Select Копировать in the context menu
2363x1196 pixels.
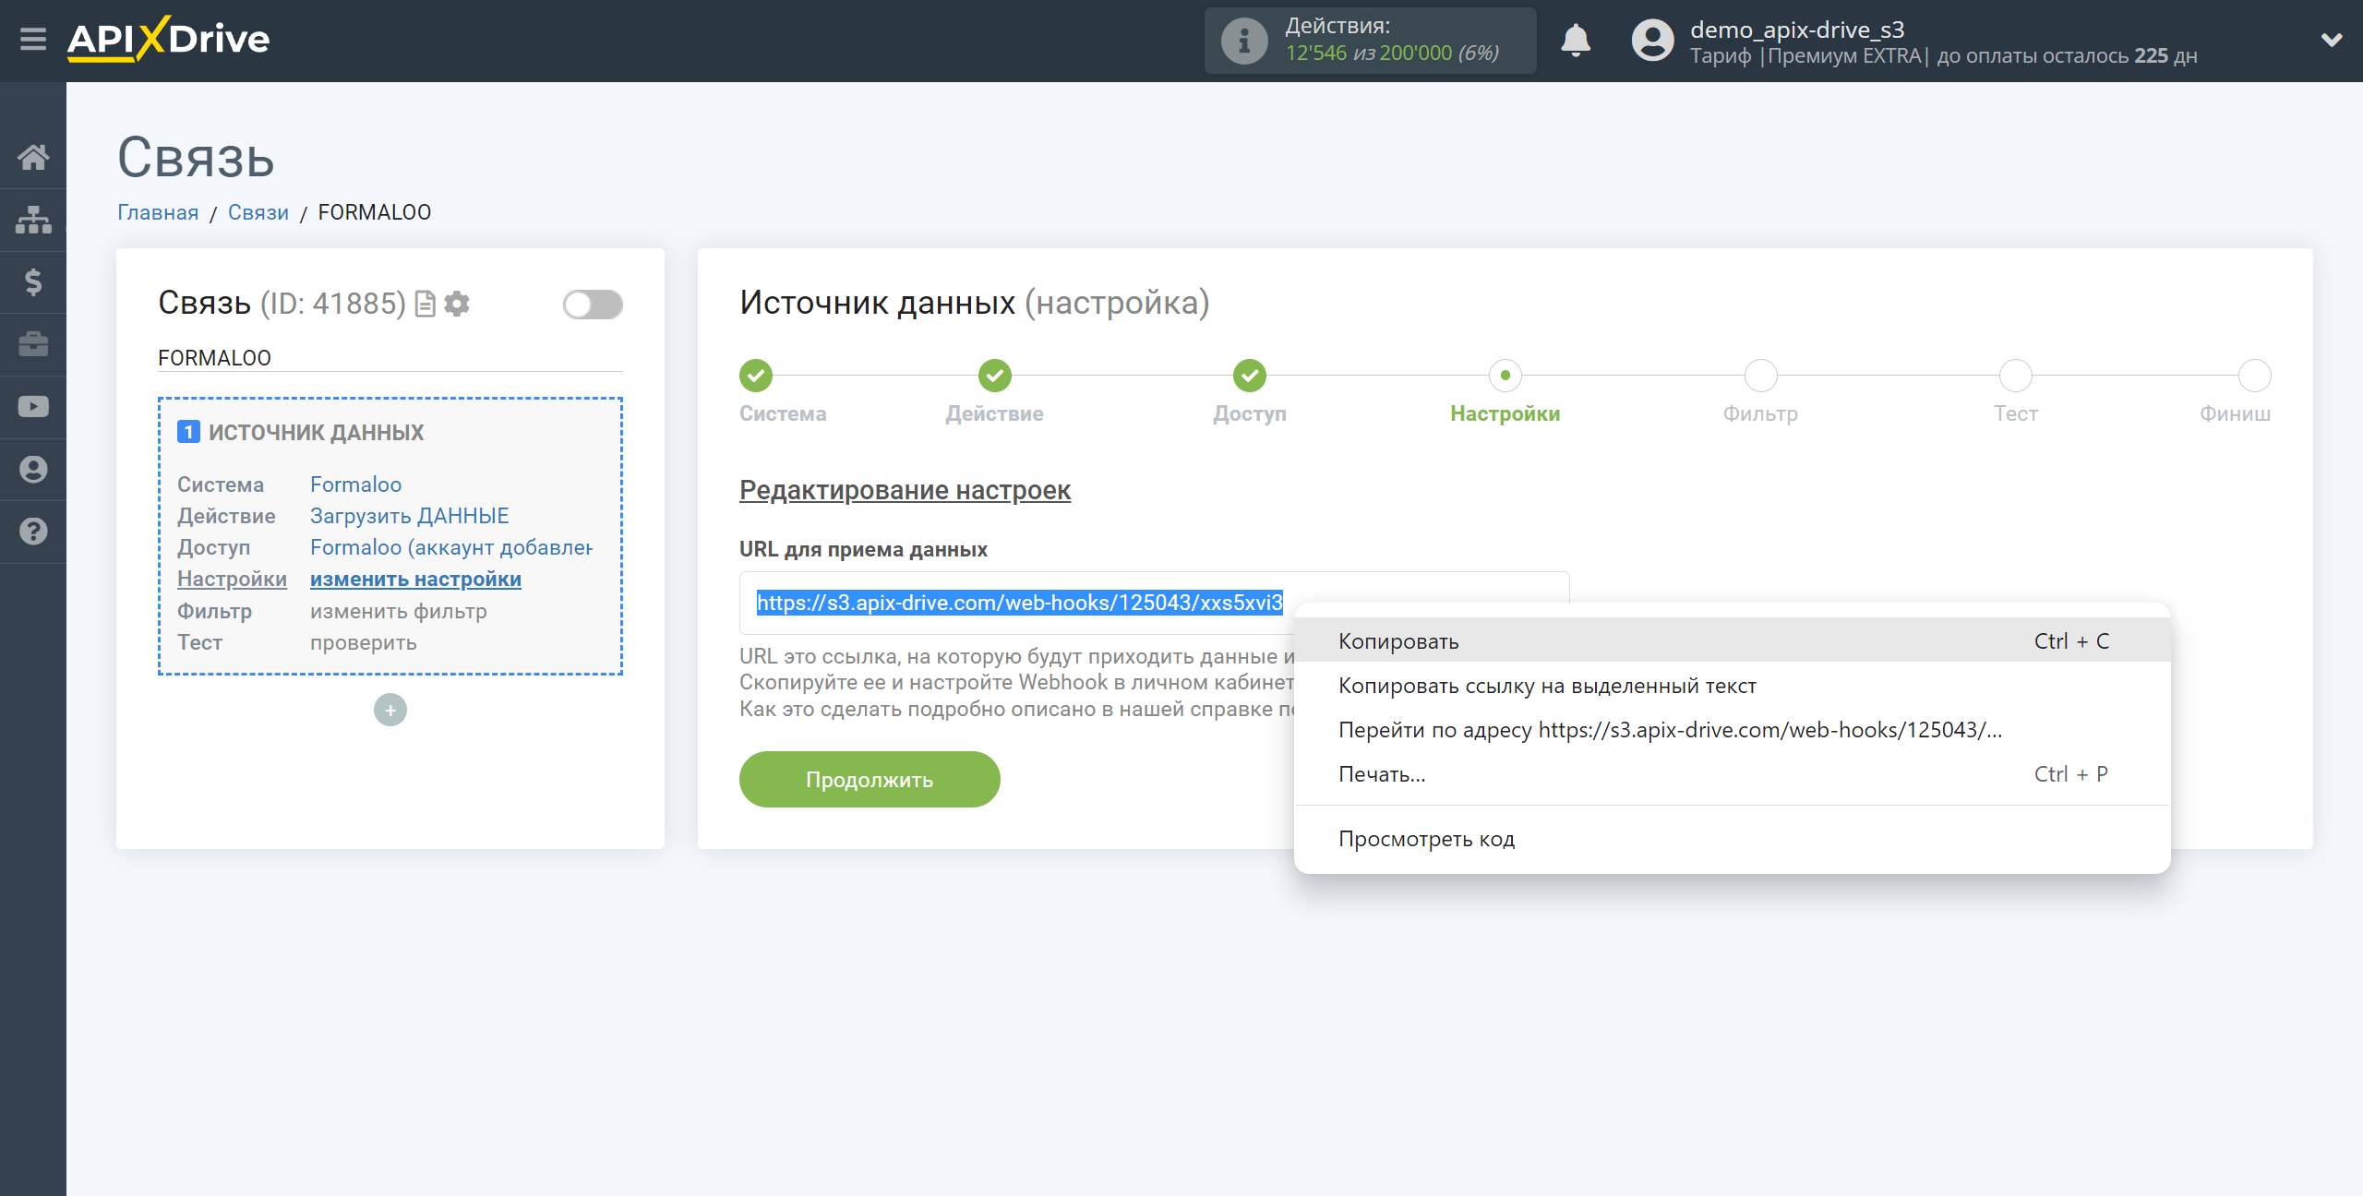click(1732, 640)
